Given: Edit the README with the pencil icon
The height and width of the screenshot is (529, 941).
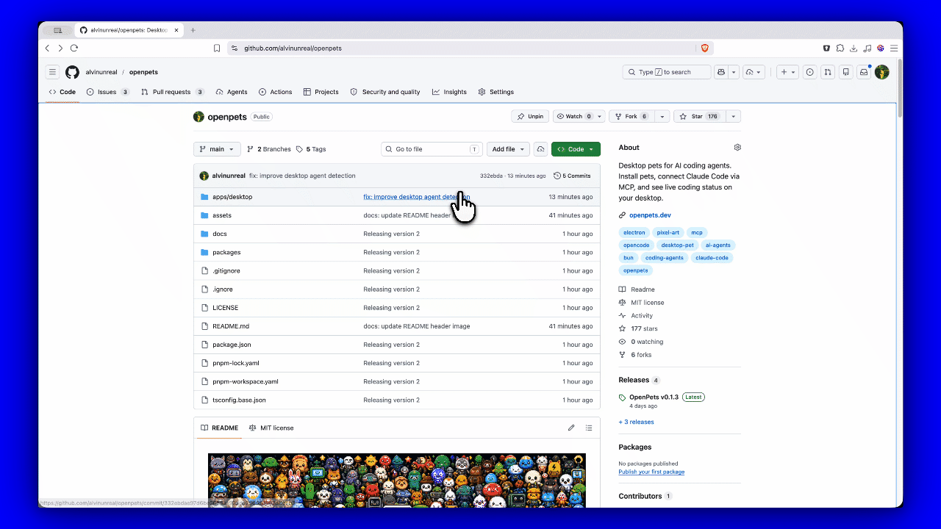Looking at the screenshot, I should 571,428.
